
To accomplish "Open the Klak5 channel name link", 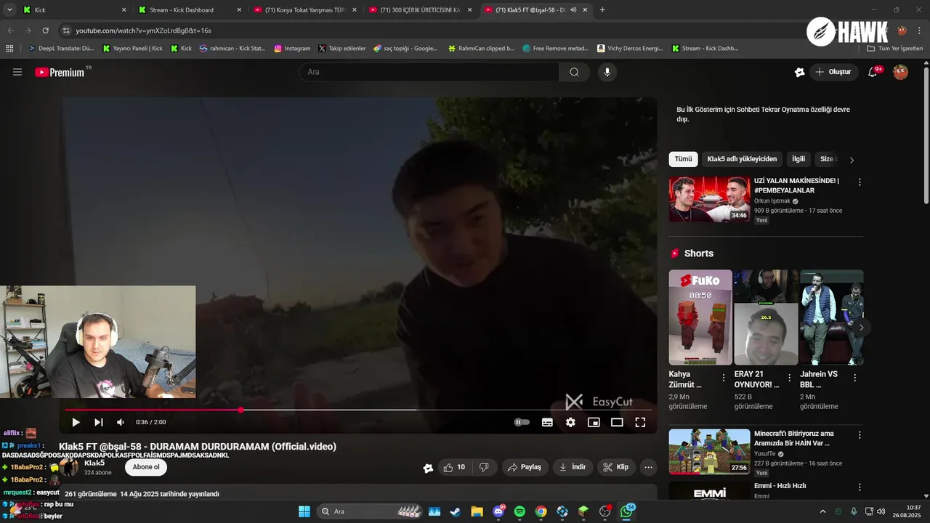I will [x=94, y=463].
